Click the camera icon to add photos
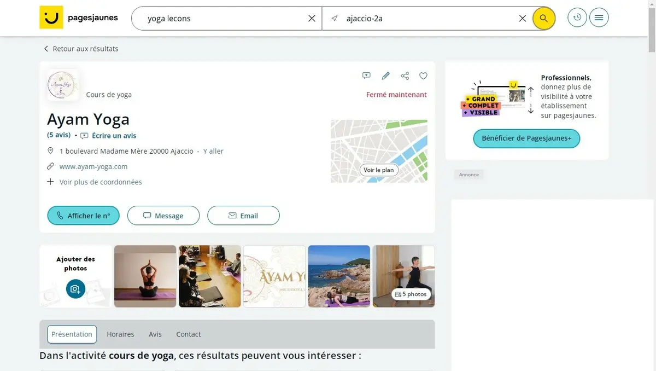Viewport: 656px width, 371px height. (75, 288)
